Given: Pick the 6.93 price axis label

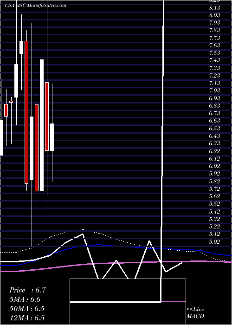Looking at the screenshot, I should pyautogui.click(x=215, y=98).
